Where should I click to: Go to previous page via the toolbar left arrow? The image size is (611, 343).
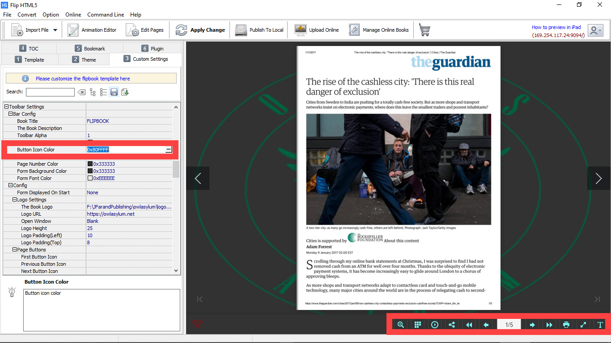(x=486, y=325)
